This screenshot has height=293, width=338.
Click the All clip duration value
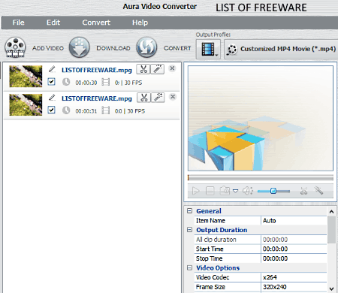tap(294, 240)
